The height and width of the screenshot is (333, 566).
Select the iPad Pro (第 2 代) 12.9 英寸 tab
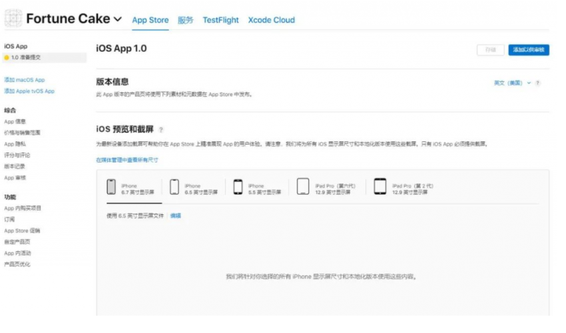click(x=405, y=188)
